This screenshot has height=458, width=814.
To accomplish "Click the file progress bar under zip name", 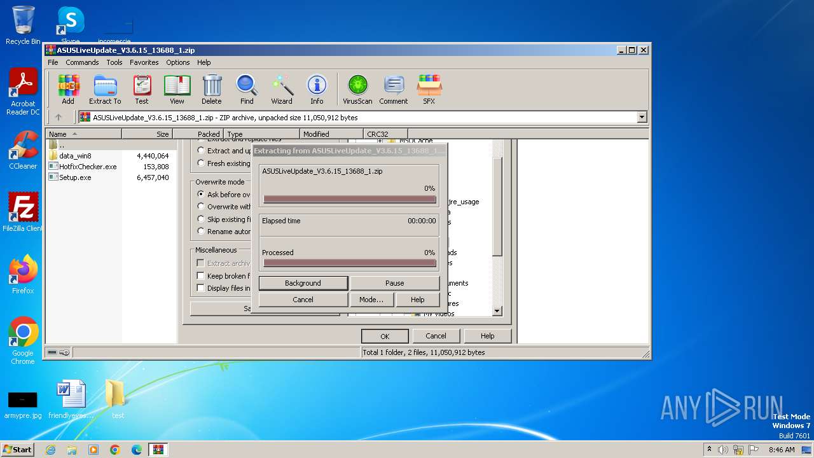I will coord(349,199).
